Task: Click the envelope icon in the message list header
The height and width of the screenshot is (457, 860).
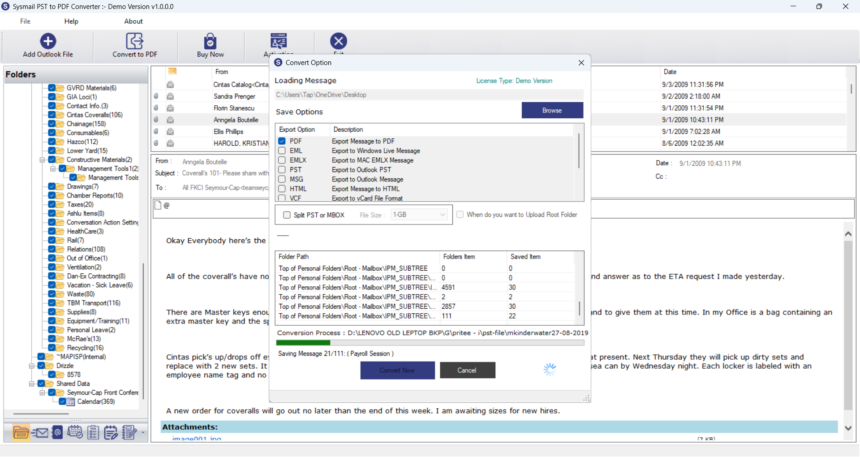Action: 172,71
